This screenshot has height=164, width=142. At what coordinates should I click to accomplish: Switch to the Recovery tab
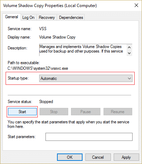[47, 18]
